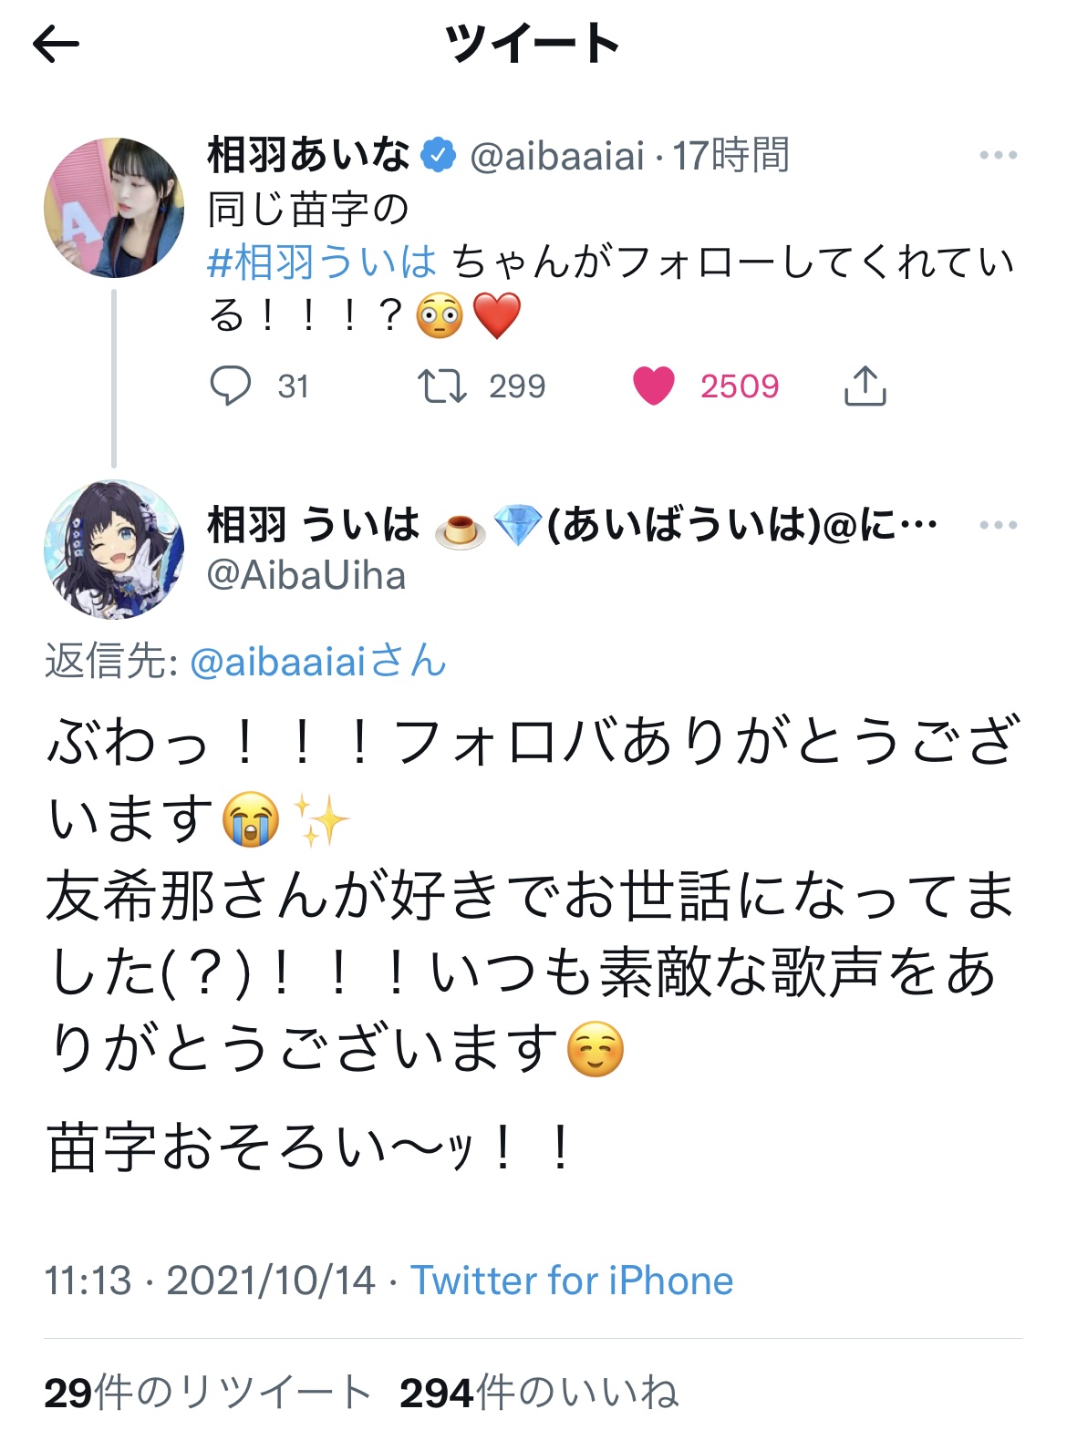This screenshot has width=1067, height=1430.
Task: Open more options for 相羽あいな's tweet
Action: click(x=998, y=156)
